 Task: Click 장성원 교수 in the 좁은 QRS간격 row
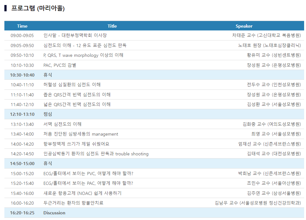pos(274,94)
